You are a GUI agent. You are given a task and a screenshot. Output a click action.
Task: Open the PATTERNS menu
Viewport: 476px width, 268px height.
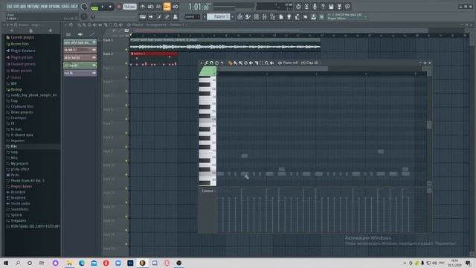click(33, 7)
